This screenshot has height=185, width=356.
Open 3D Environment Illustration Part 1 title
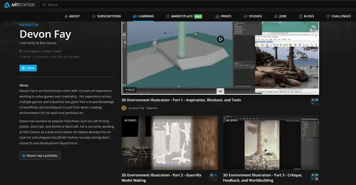pos(181,100)
